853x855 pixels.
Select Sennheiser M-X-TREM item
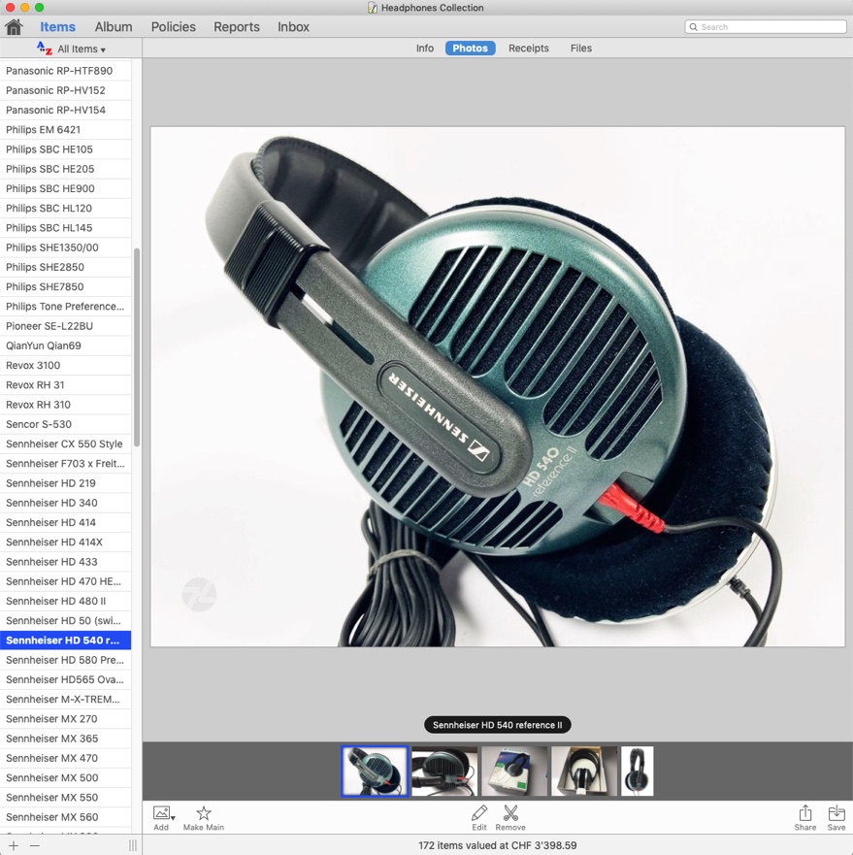coord(65,699)
